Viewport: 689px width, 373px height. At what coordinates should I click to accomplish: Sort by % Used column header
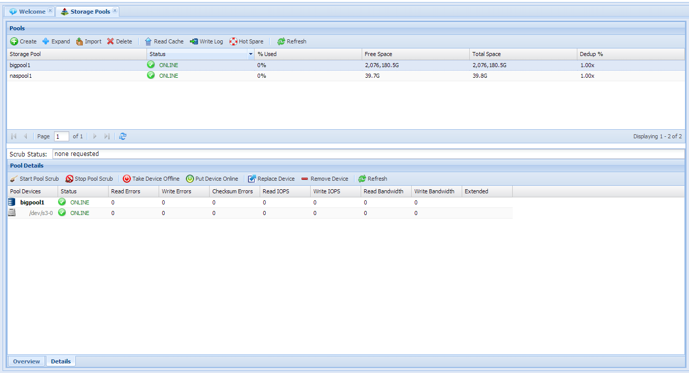[x=308, y=54]
